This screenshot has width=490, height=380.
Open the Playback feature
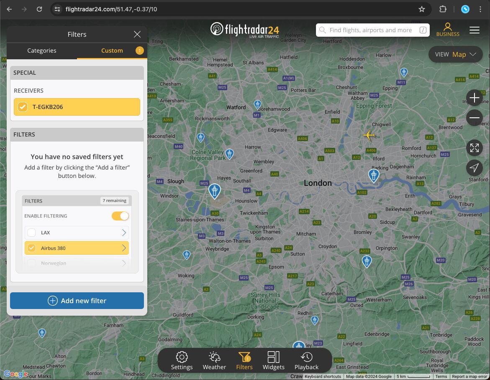(x=306, y=360)
